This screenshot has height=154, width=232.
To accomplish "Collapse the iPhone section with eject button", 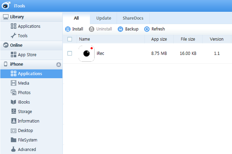I will (59, 65).
